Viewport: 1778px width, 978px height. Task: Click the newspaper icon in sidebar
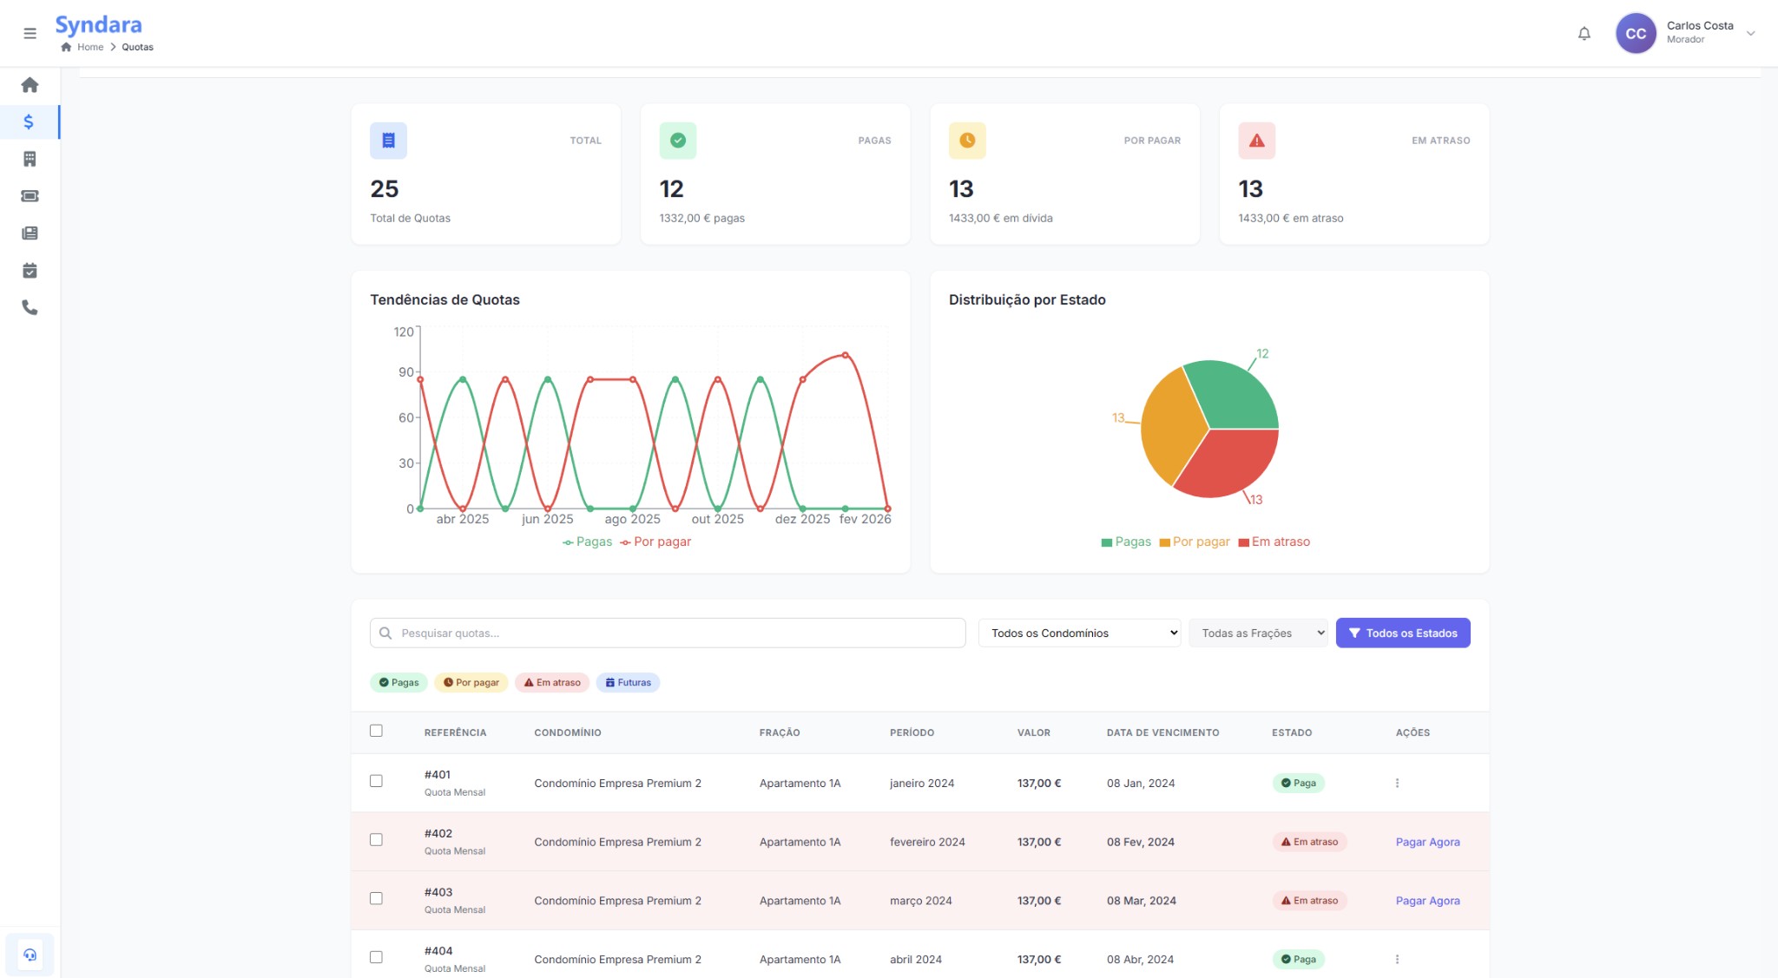pyautogui.click(x=30, y=233)
